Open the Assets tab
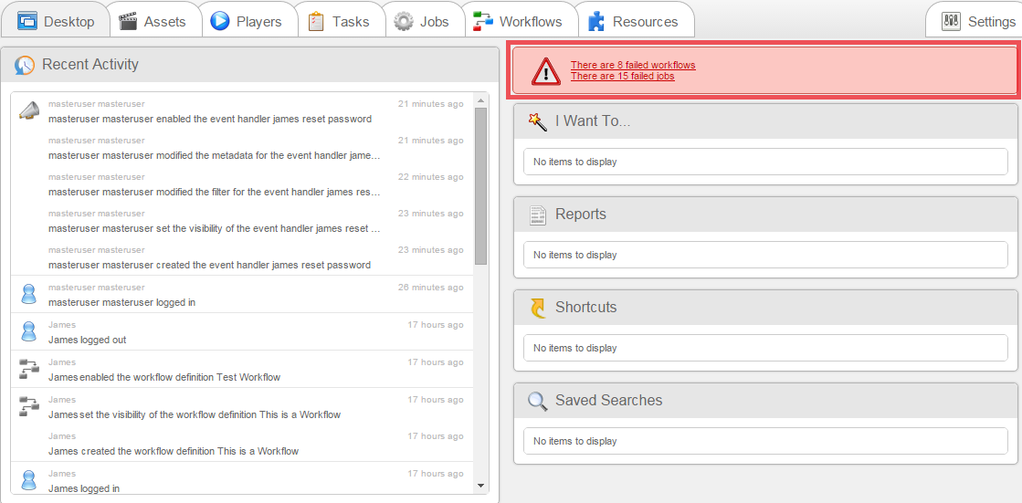This screenshot has height=503, width=1022. point(153,21)
